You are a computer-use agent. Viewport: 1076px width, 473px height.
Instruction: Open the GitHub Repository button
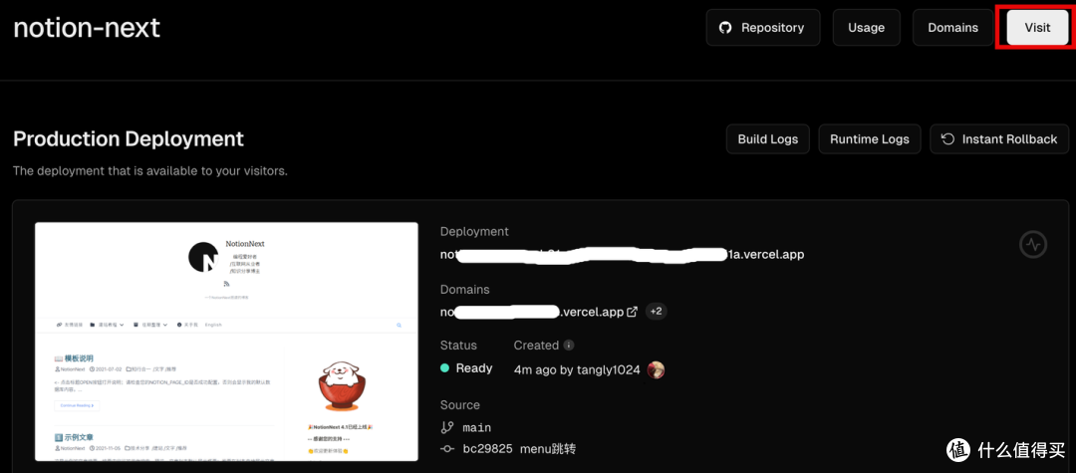click(762, 28)
